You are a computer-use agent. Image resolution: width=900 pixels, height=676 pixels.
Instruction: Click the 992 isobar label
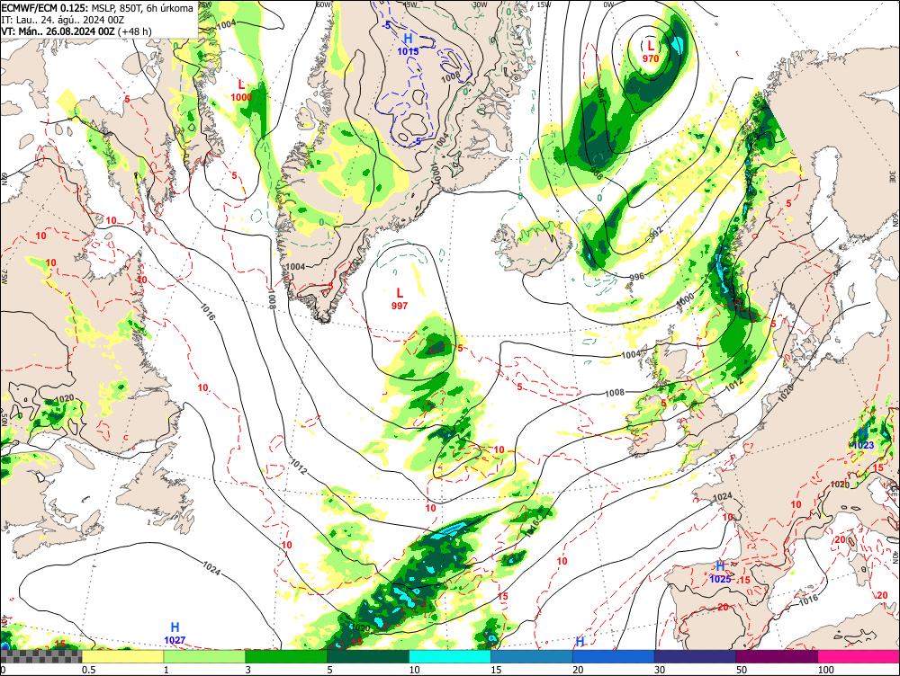[x=655, y=232]
